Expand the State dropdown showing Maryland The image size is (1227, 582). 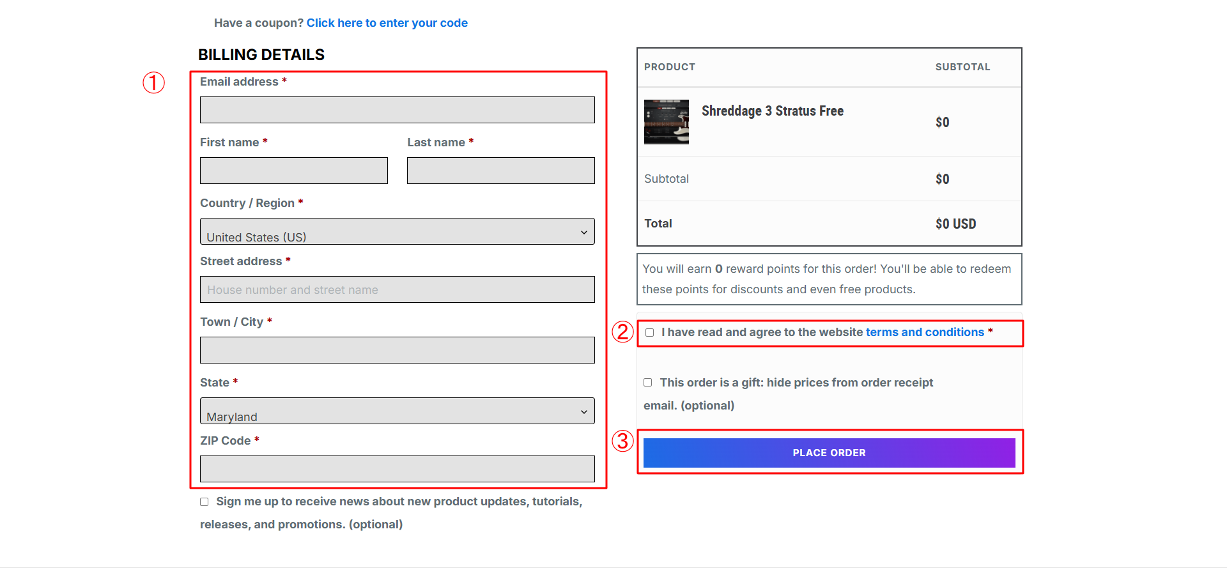397,411
